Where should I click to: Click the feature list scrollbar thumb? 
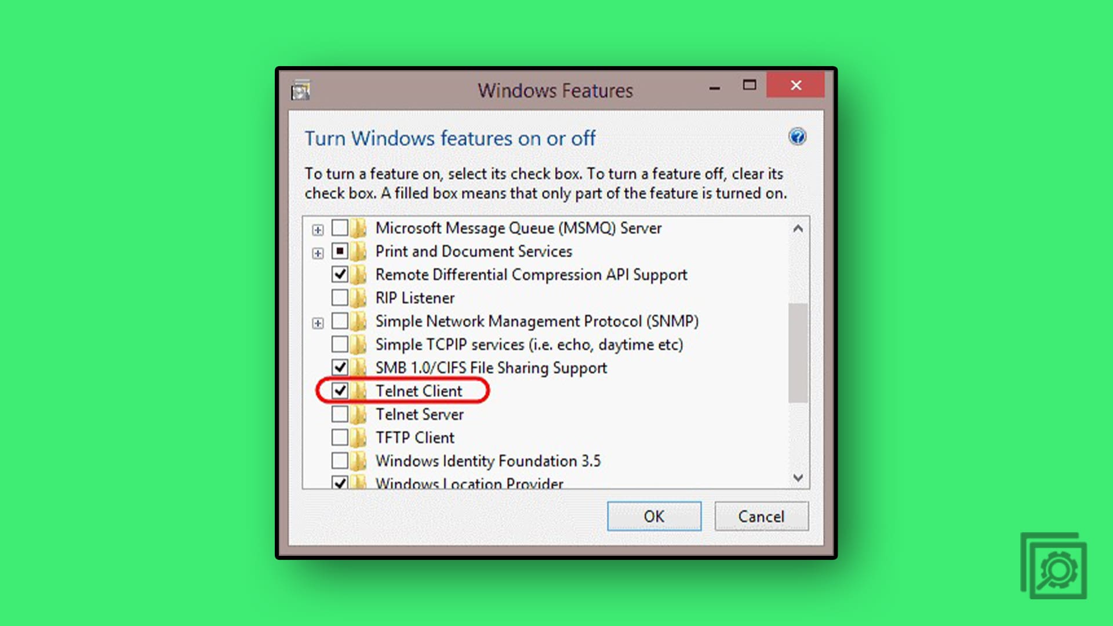tap(798, 352)
